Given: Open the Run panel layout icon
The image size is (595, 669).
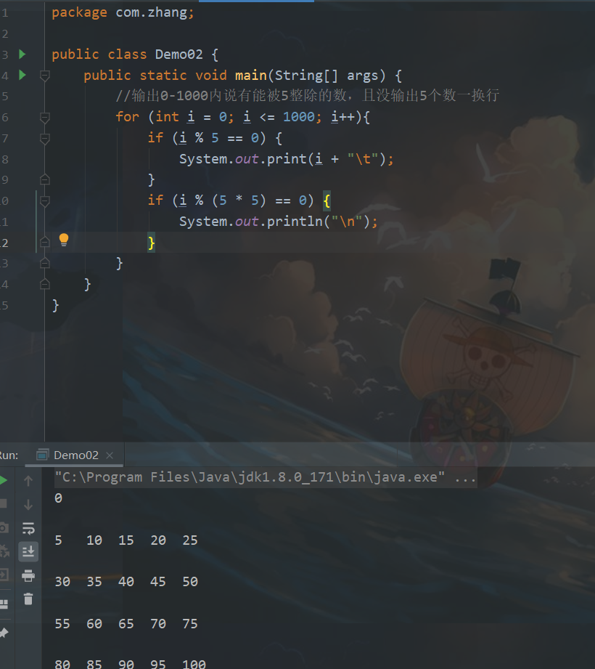Looking at the screenshot, I should [4, 604].
